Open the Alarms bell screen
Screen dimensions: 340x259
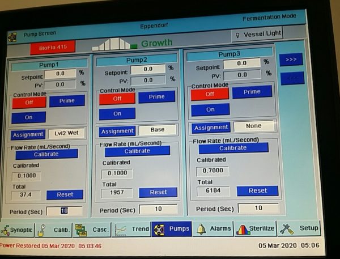pos(214,229)
